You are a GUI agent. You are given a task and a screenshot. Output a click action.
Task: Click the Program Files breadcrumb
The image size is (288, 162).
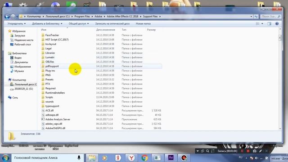[82, 17]
